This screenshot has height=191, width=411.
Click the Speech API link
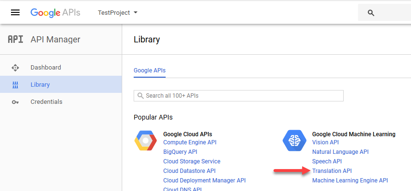(x=327, y=161)
